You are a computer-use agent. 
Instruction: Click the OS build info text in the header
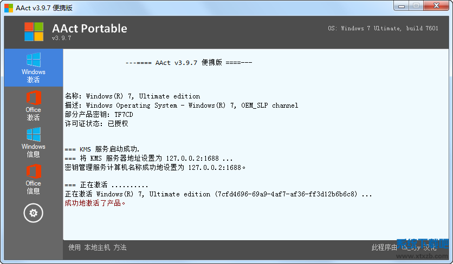click(x=383, y=28)
